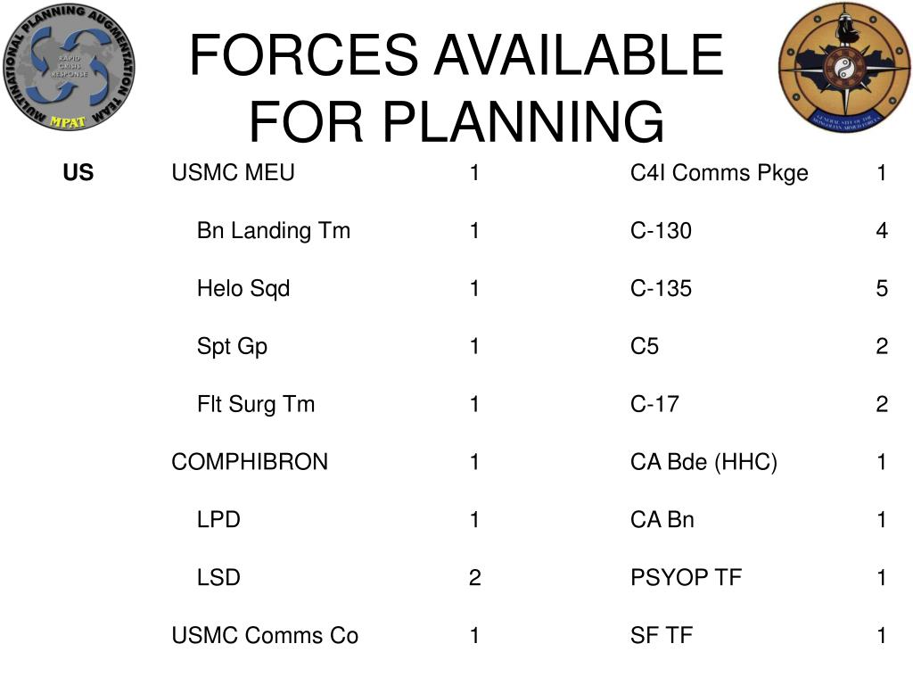Select the 'USMC MEU' entry
The height and width of the screenshot is (685, 913).
(x=233, y=173)
